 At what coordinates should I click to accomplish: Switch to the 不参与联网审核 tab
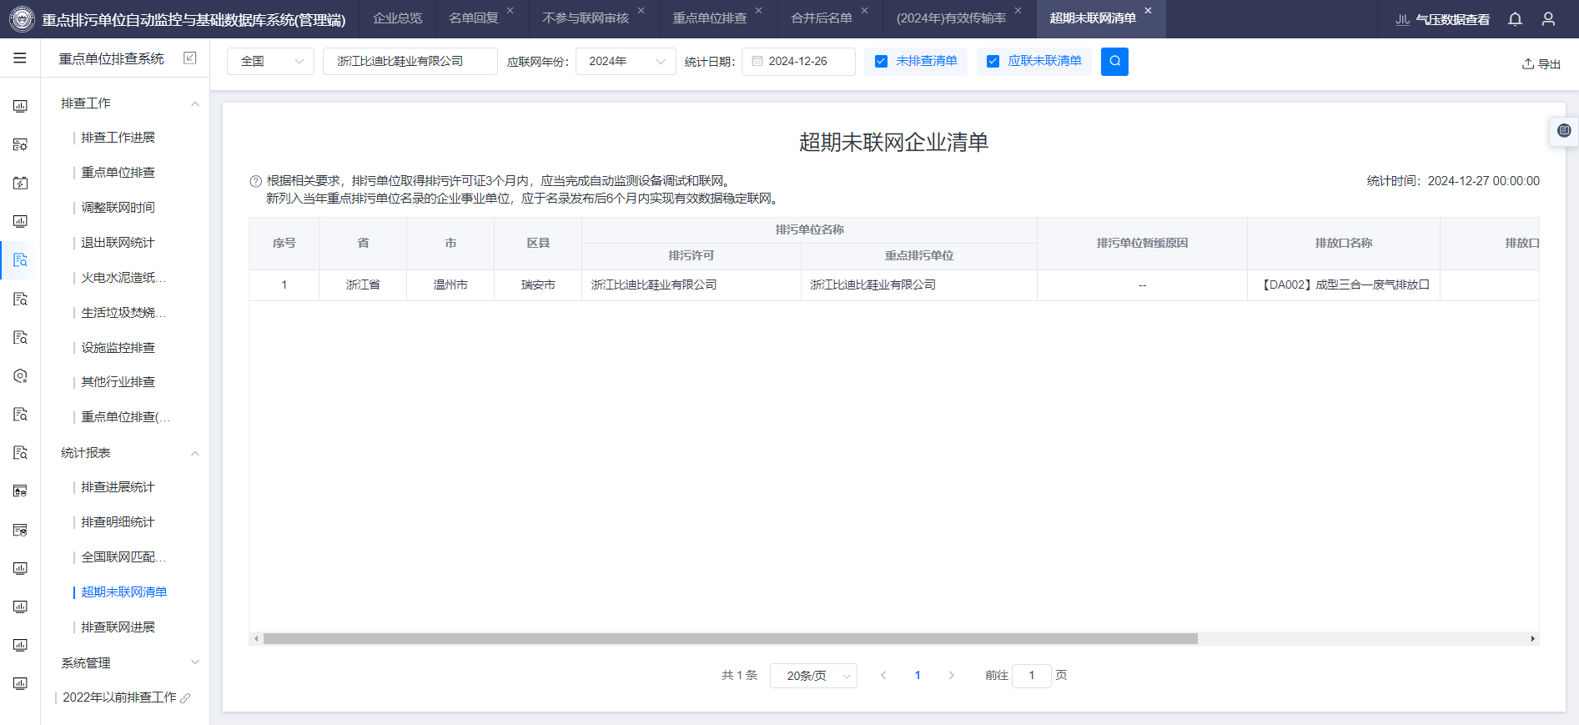click(x=585, y=18)
